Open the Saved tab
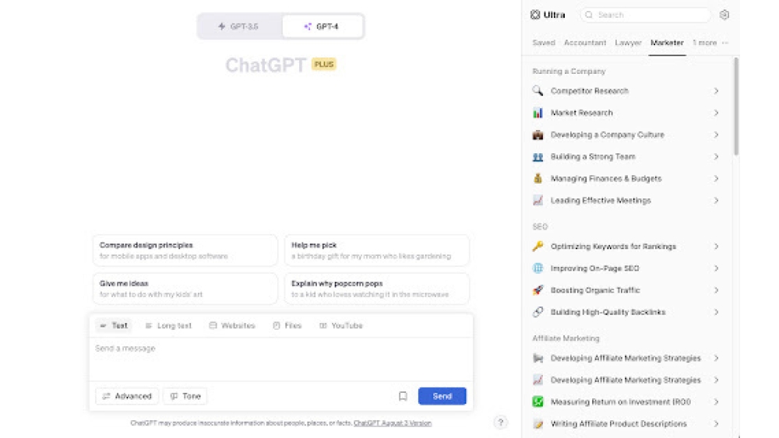Image resolution: width=779 pixels, height=438 pixels. [544, 43]
